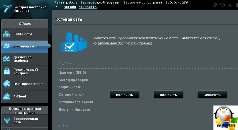
Task: Click the Оставшееся время label
Action: click(x=76, y=102)
